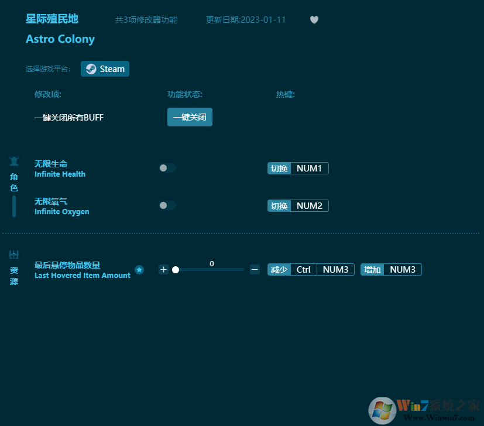The image size is (484, 426).
Task: Toggle Infinite Oxygen switch
Action: pos(167,205)
